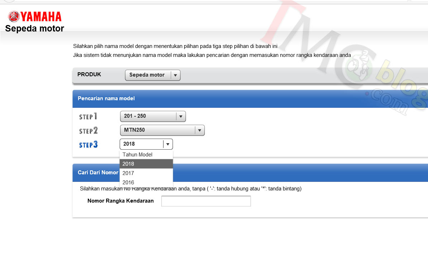Click the Sepeda motor page heading
Viewport: 428px width, 262px height.
click(x=35, y=29)
